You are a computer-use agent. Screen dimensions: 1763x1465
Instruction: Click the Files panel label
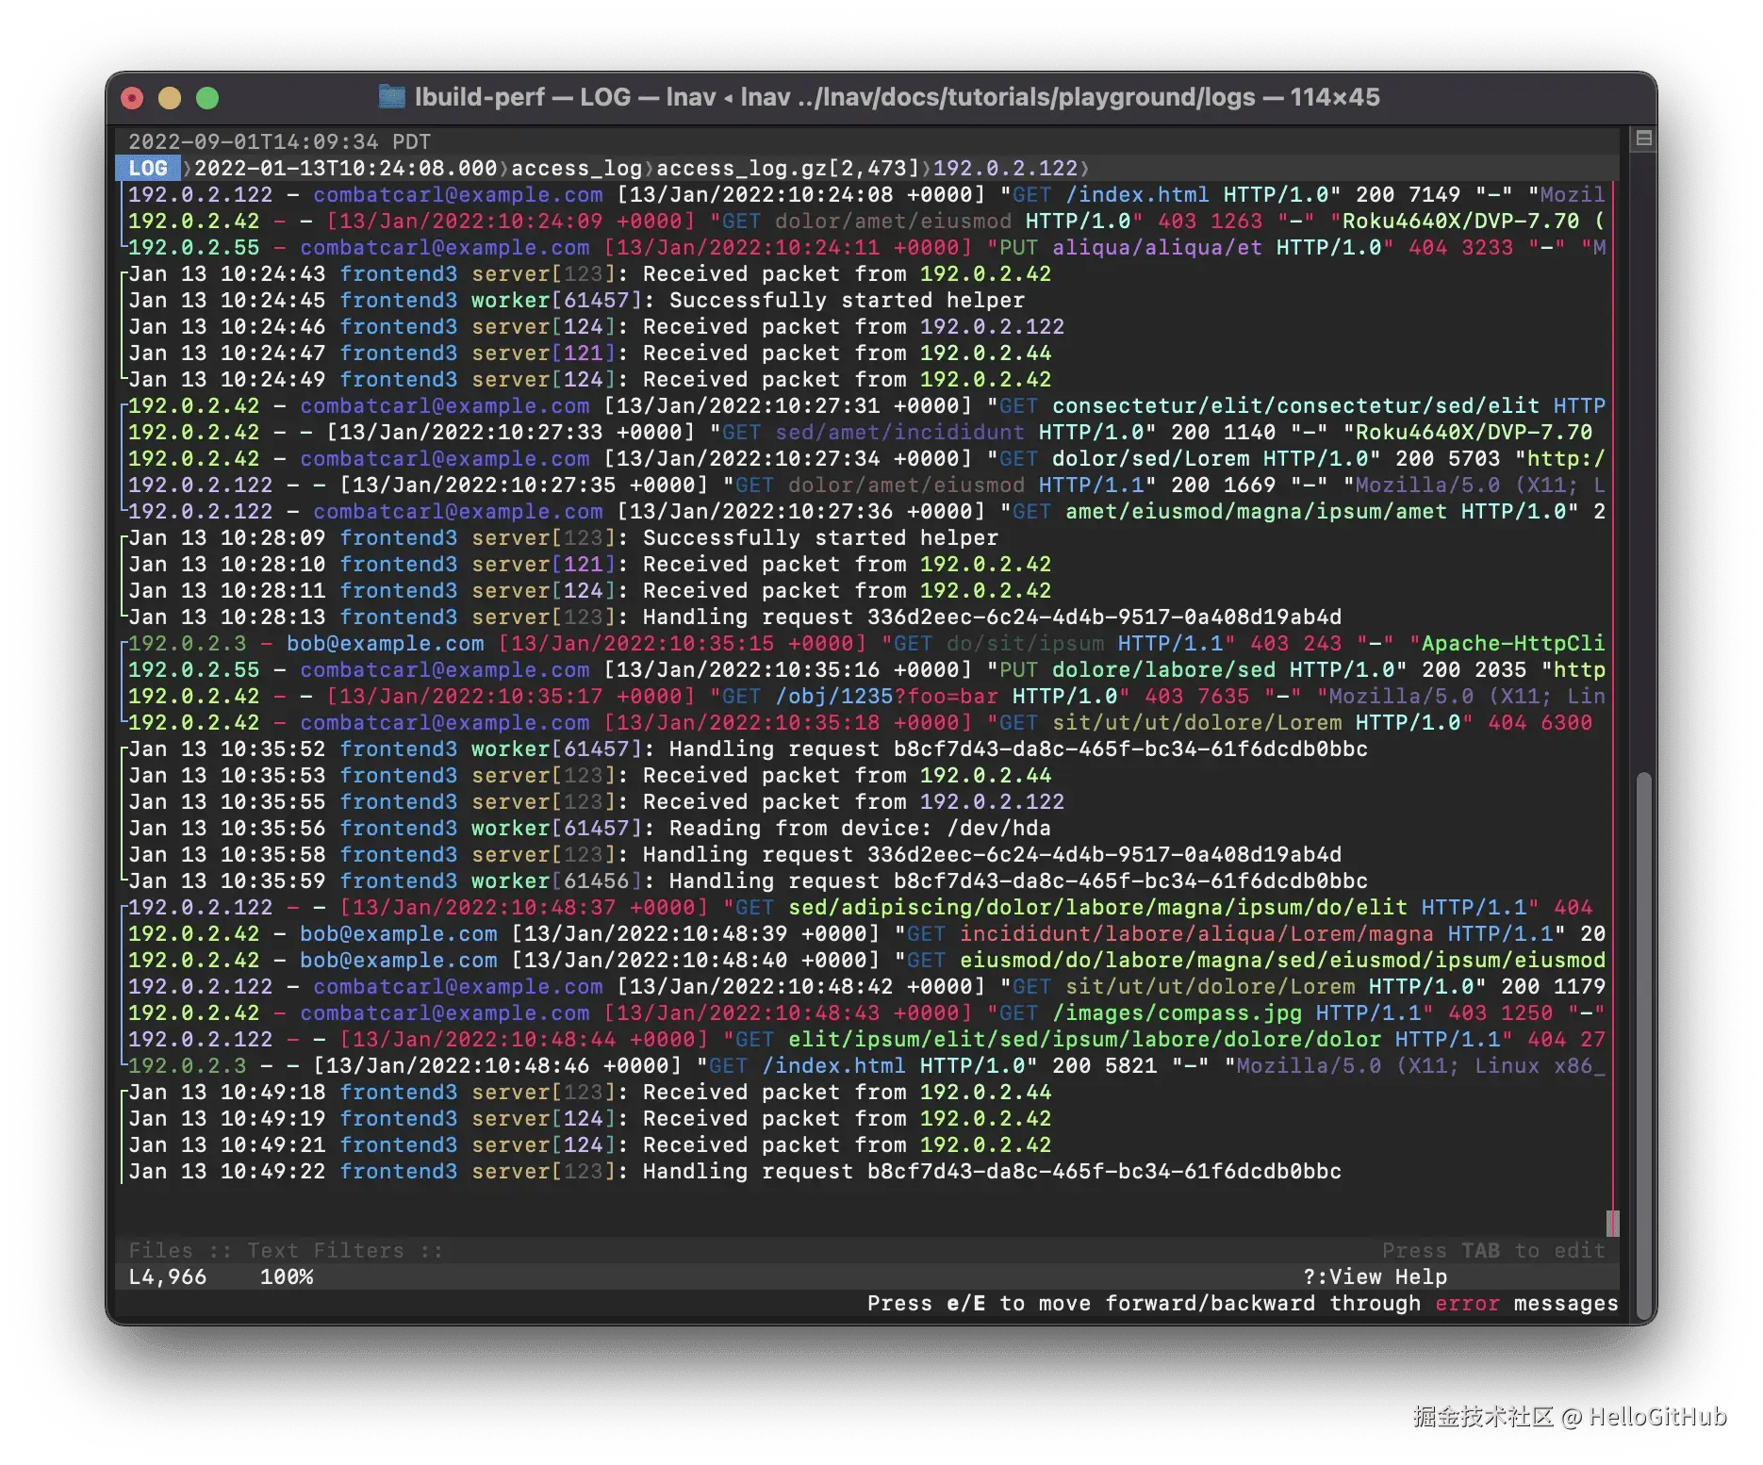pyautogui.click(x=161, y=1251)
